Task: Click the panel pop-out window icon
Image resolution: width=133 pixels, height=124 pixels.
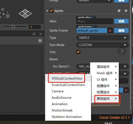Action: [x=34, y=34]
